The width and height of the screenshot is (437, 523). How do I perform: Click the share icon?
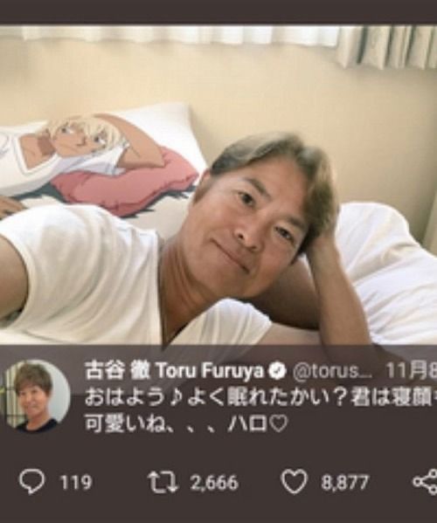pos(425,482)
